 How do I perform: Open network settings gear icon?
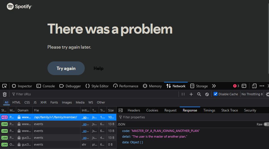[267, 94]
